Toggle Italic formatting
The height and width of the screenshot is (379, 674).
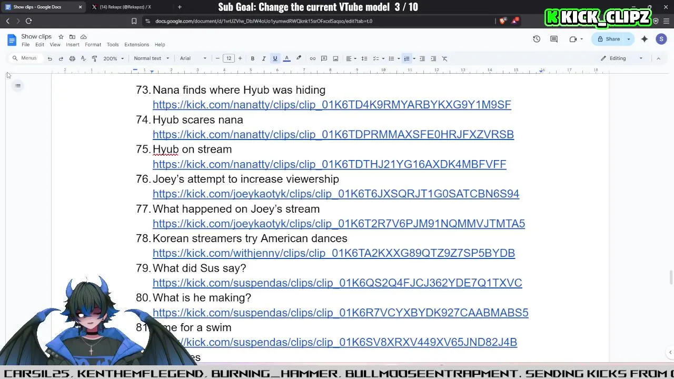[264, 58]
